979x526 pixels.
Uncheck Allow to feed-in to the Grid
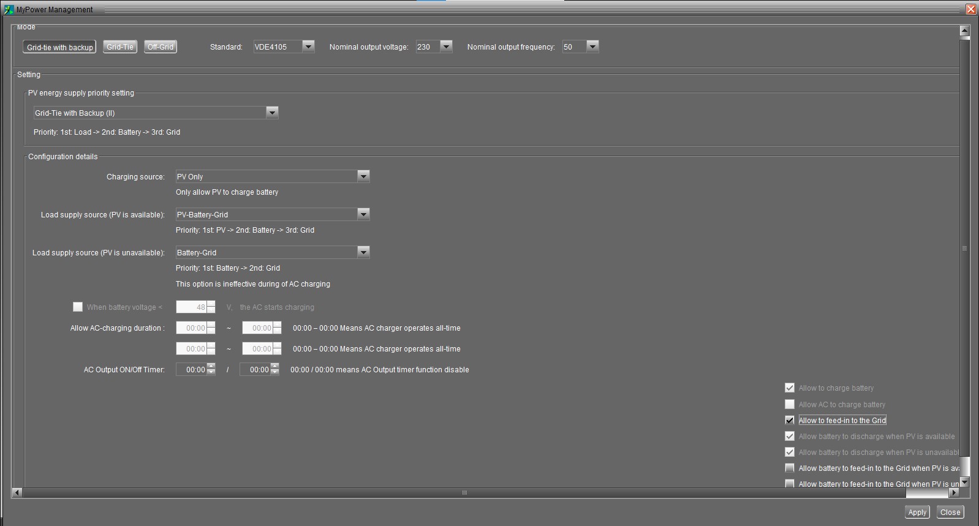(790, 420)
